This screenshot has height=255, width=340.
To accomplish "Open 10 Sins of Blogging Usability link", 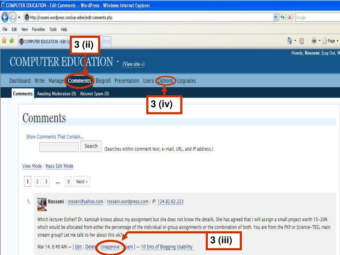I will [167, 247].
